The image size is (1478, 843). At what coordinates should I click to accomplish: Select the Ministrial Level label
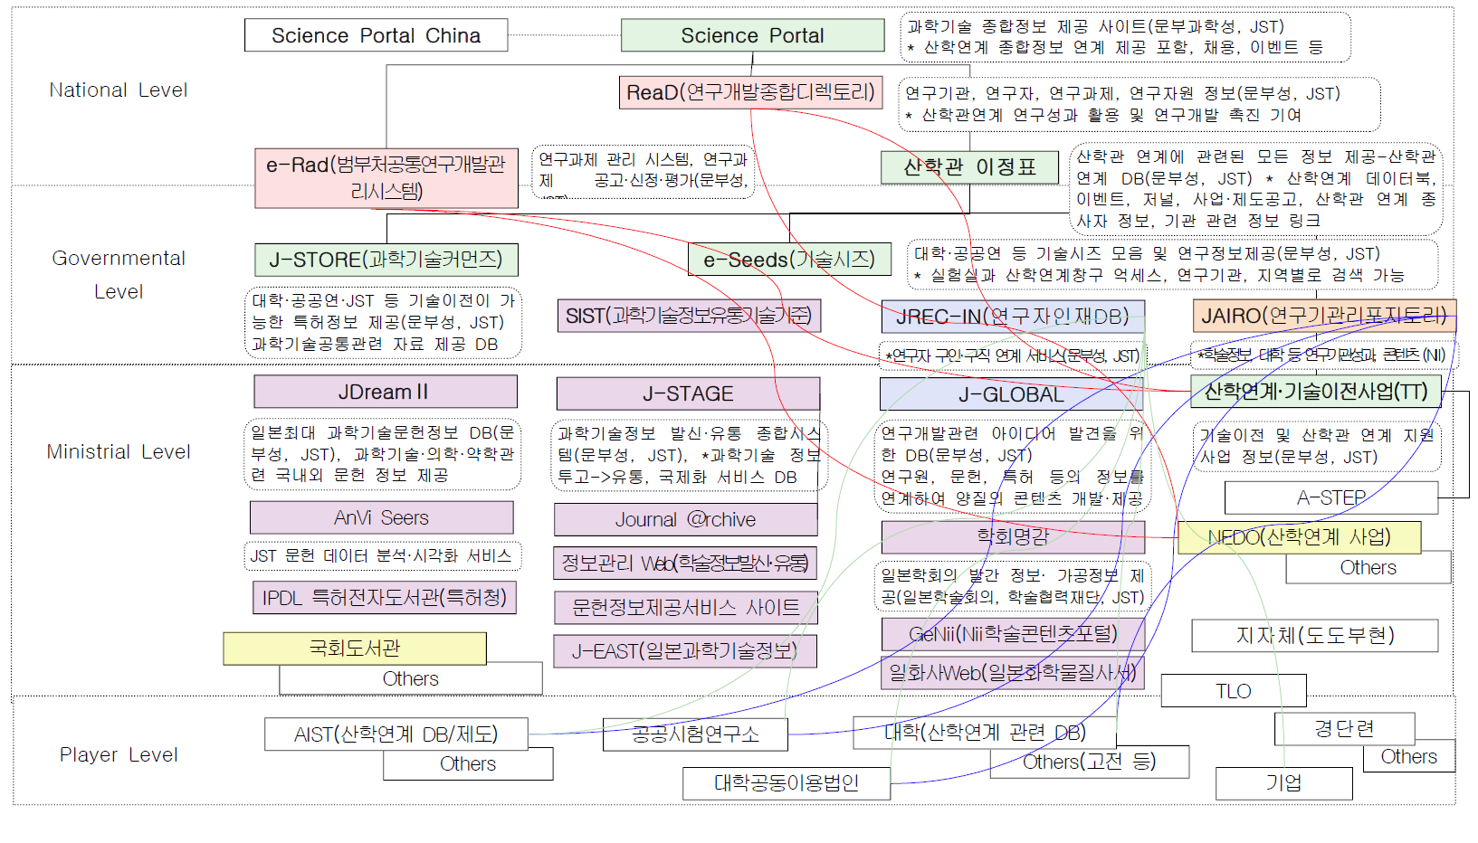tap(119, 452)
